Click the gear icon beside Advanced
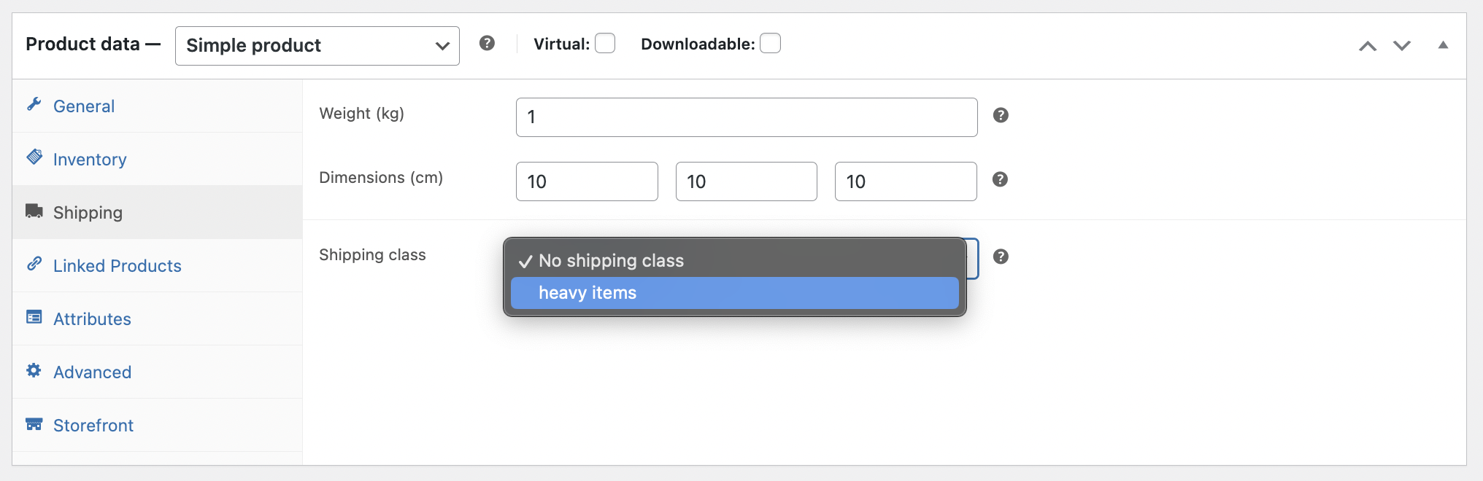The height and width of the screenshot is (481, 1483). tap(34, 371)
